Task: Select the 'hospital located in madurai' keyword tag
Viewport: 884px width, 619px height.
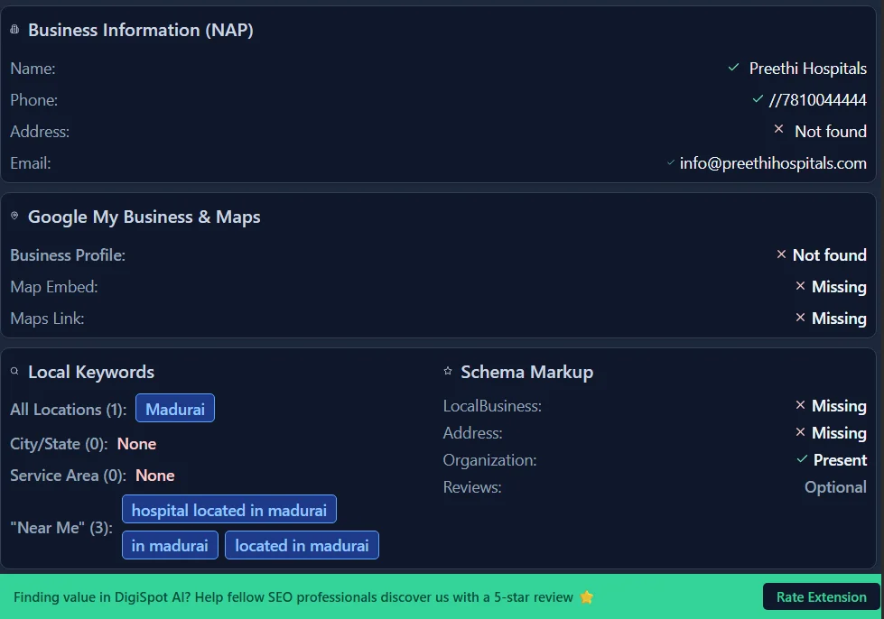Action: pyautogui.click(x=228, y=509)
